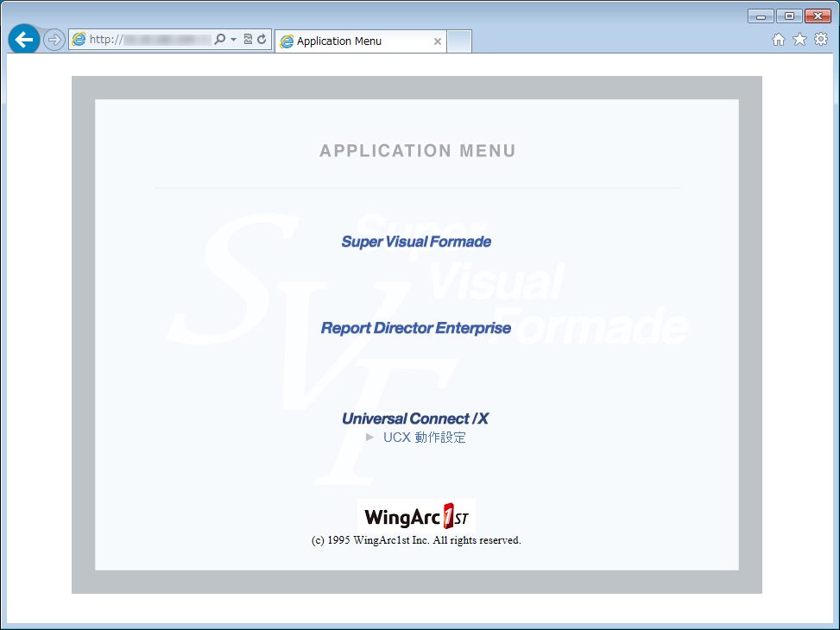
Task: Open Super Visual Formade link
Action: click(416, 242)
